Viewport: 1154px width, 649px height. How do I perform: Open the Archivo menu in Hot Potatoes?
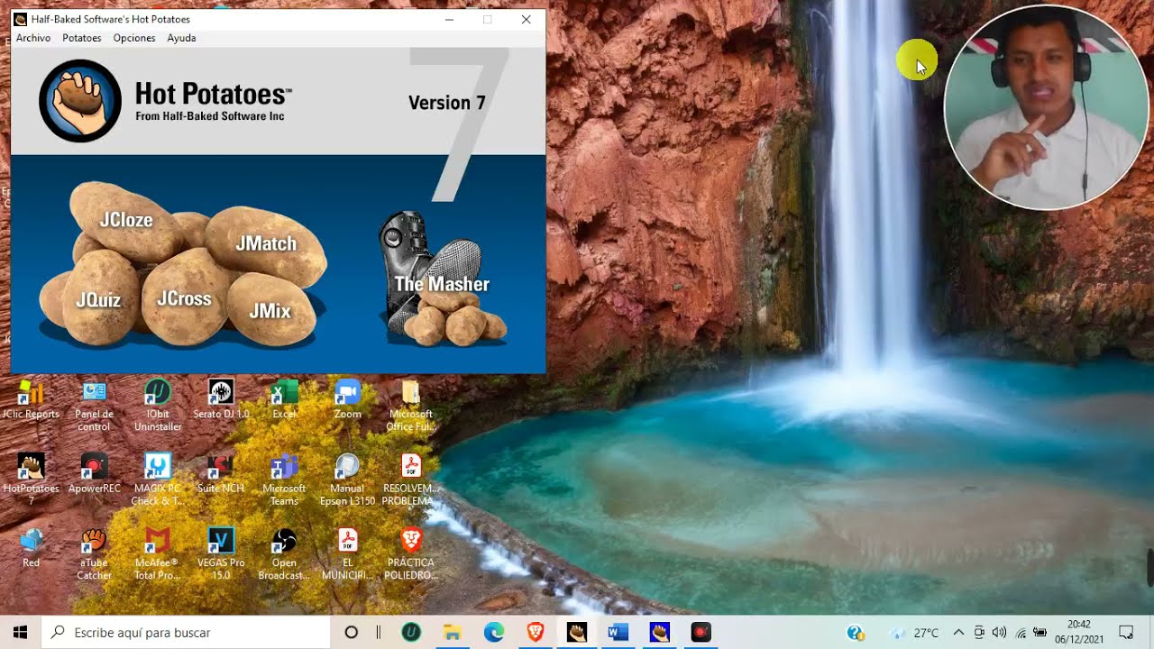coord(33,38)
